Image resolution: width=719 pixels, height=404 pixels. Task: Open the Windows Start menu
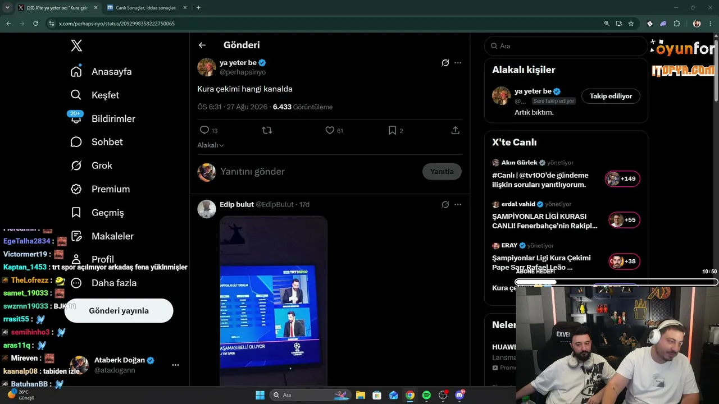[260, 395]
